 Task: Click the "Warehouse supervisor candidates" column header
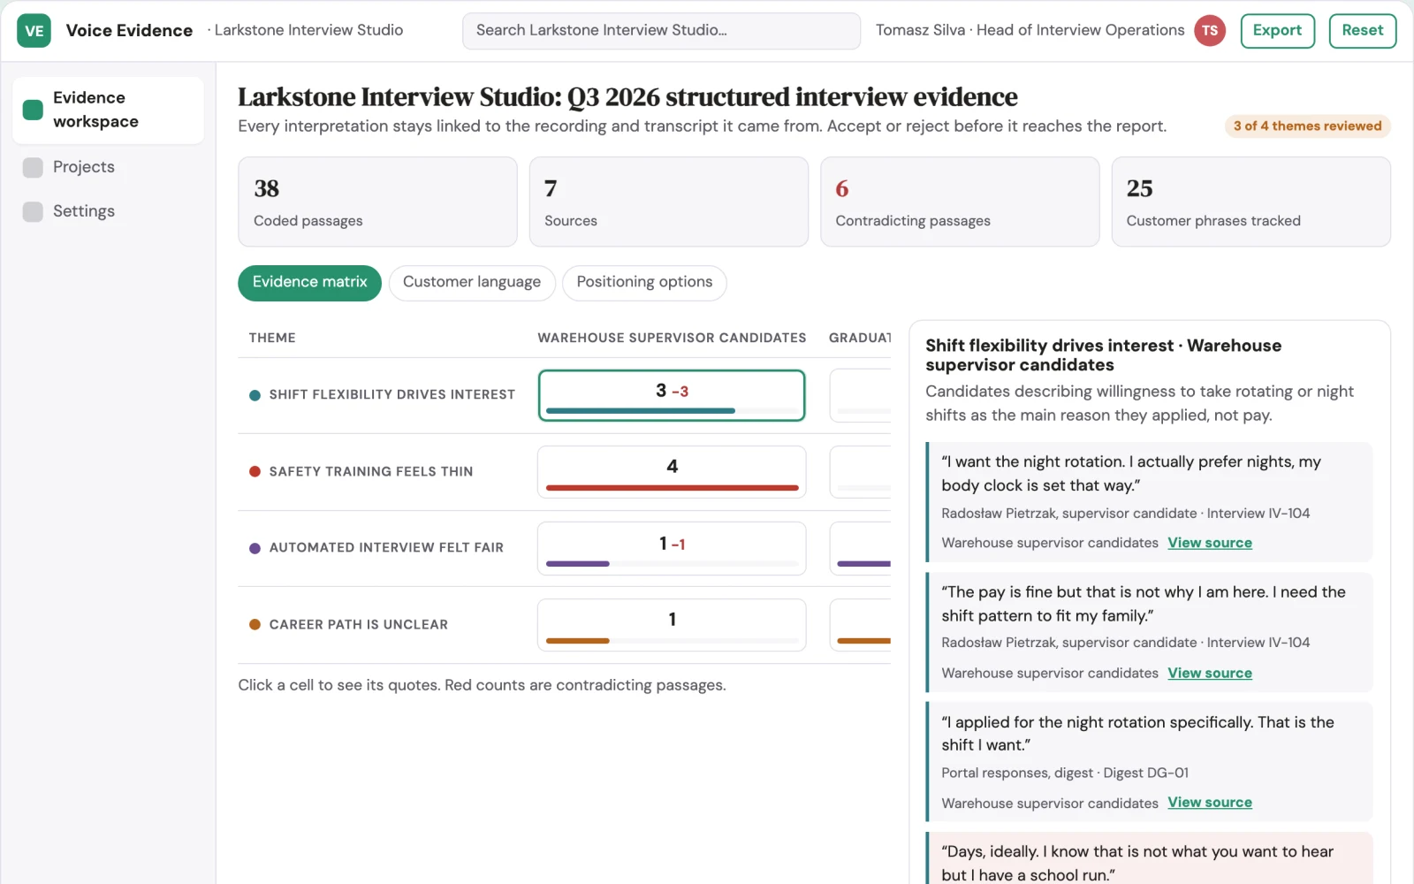click(672, 338)
